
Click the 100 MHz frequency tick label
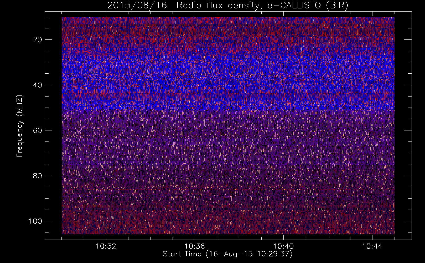(x=35, y=221)
